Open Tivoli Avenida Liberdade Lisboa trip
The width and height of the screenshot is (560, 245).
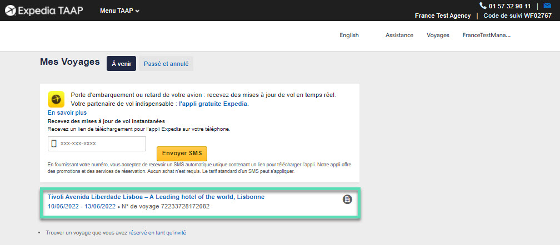click(156, 197)
